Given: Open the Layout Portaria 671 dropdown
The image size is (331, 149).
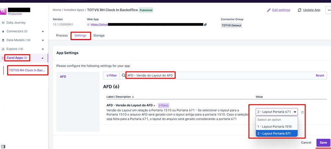Looking at the screenshot, I should tap(276, 112).
